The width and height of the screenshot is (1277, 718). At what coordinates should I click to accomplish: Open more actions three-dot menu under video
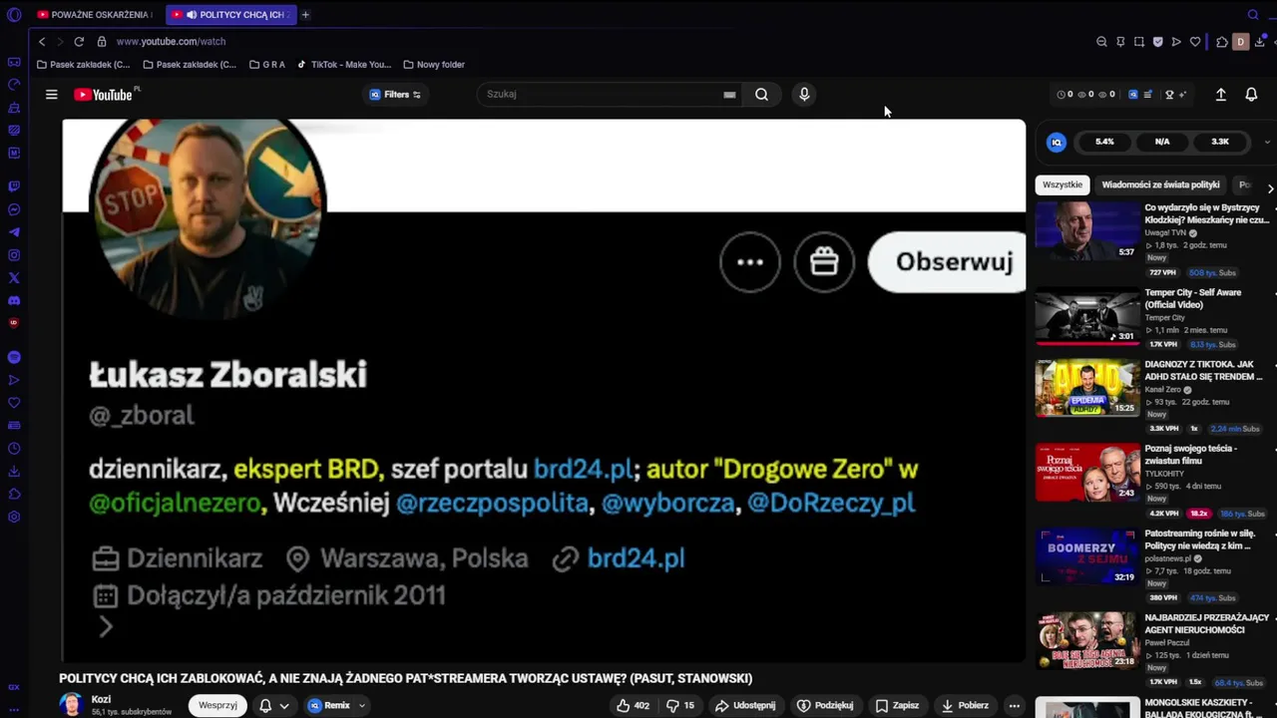[x=1014, y=705]
